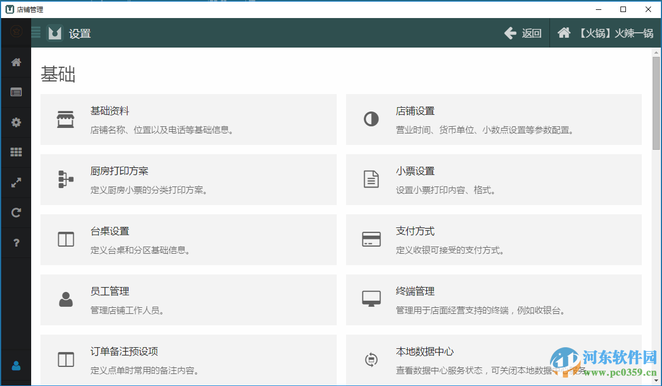Click the contrast icon beside 店铺设置
662x386 pixels.
[x=371, y=119]
